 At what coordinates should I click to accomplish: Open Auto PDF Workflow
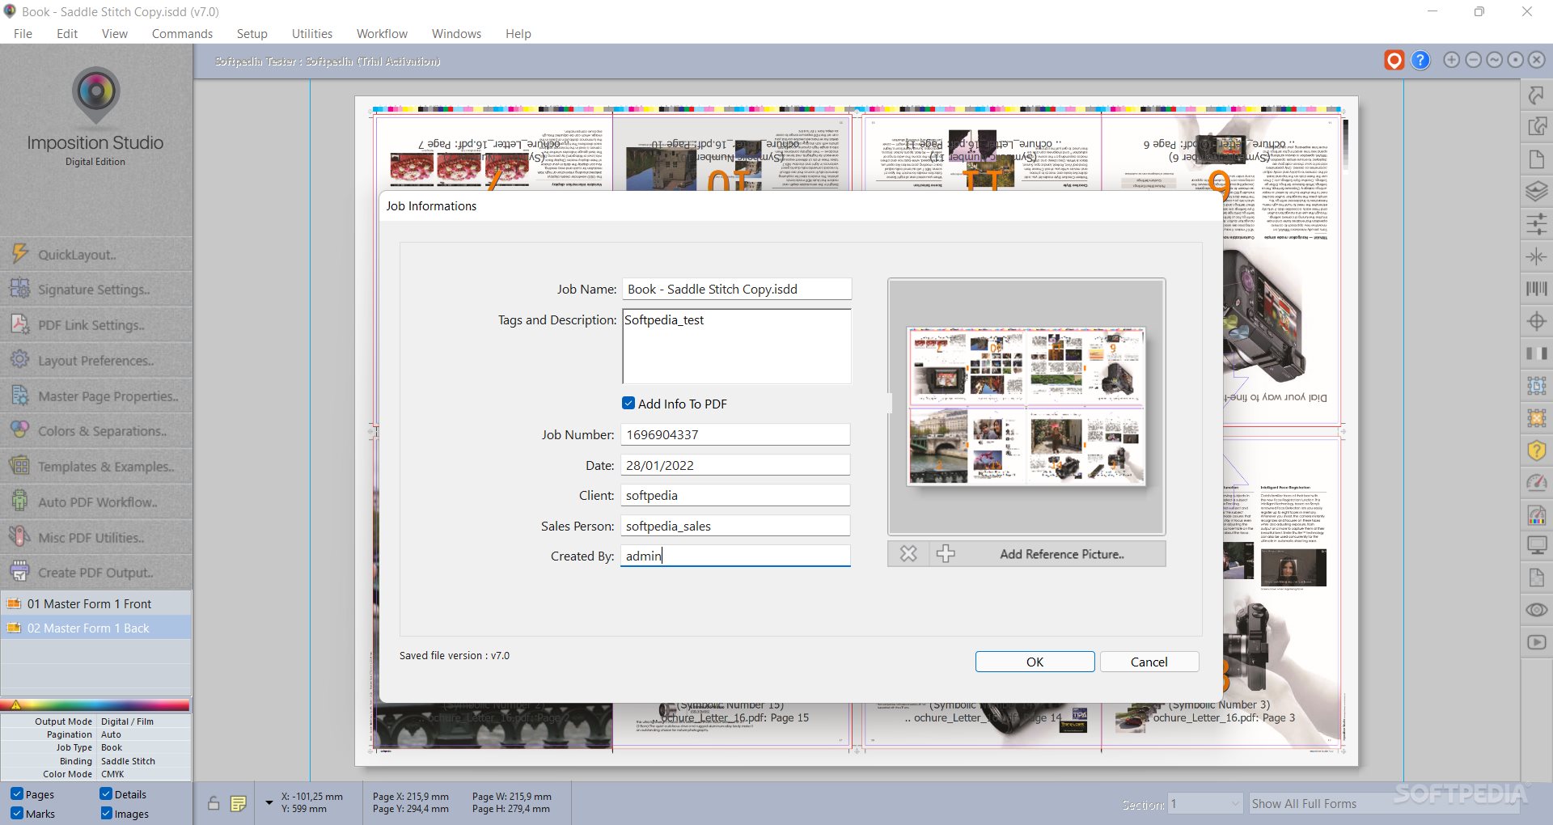click(x=95, y=501)
